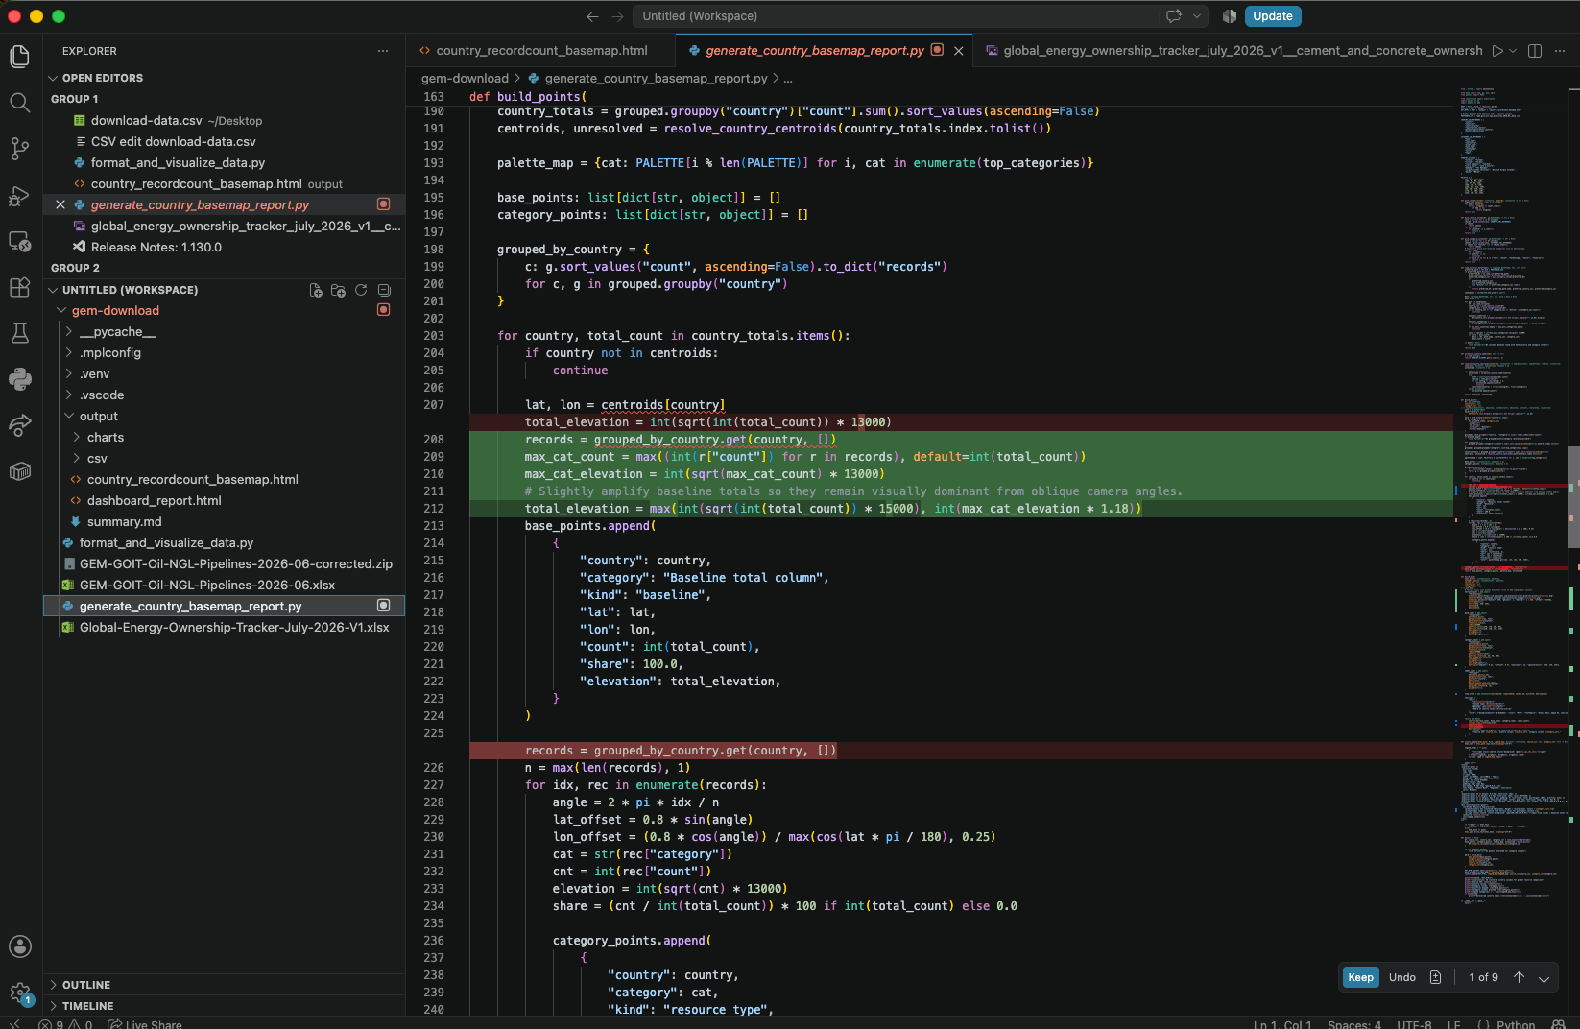Open the workspace search command center
The image size is (1580, 1029).
coord(898,16)
